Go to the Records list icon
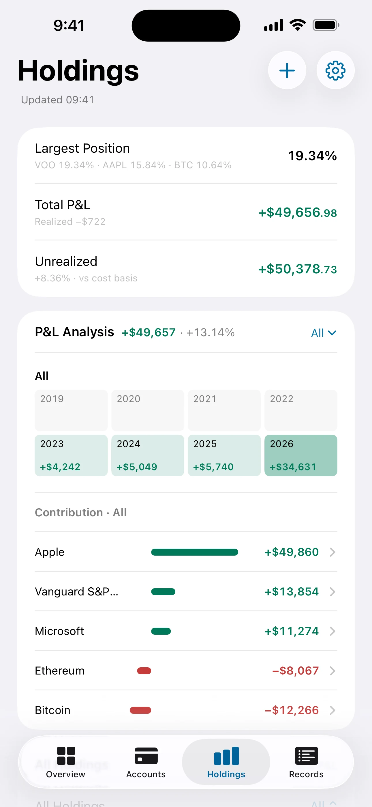This screenshot has width=372, height=807. tap(306, 756)
